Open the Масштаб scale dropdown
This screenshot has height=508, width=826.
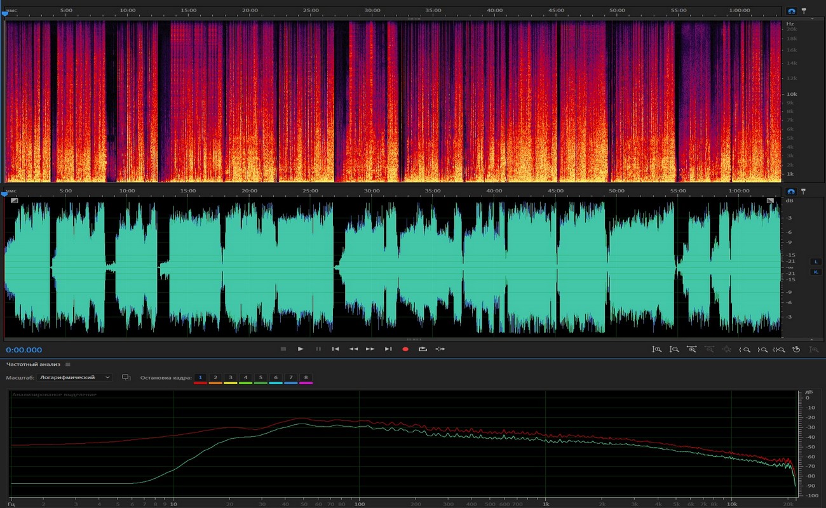point(75,377)
